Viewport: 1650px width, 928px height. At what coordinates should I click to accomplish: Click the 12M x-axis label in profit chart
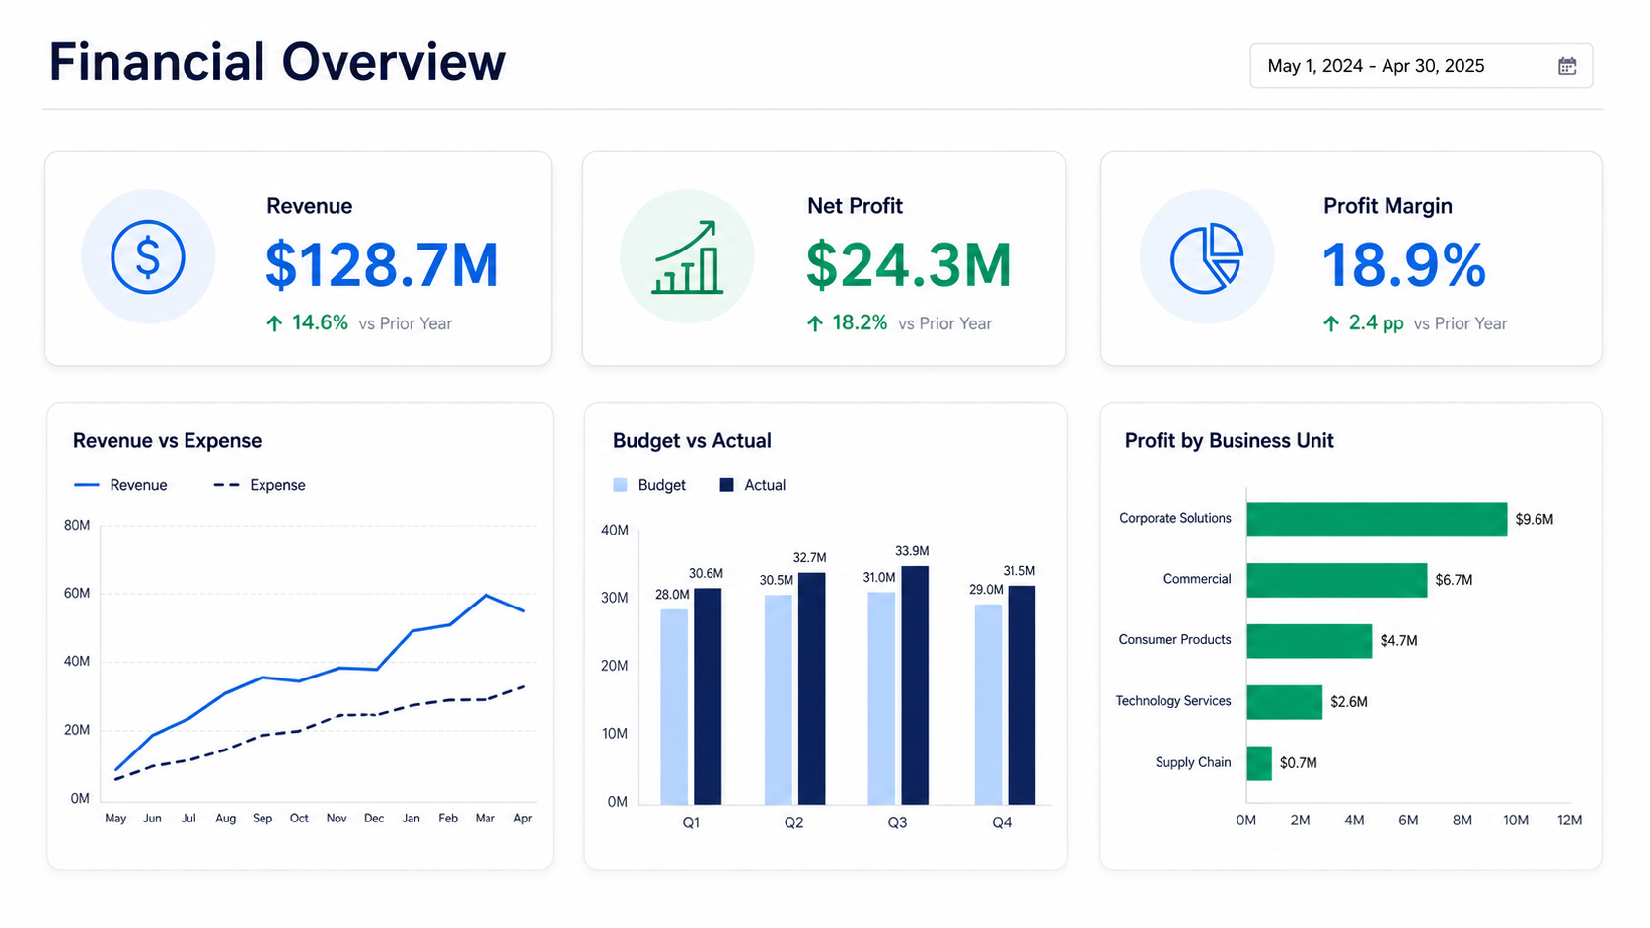[x=1569, y=821]
